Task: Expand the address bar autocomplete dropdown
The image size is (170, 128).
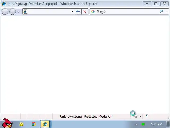Action: point(72,11)
